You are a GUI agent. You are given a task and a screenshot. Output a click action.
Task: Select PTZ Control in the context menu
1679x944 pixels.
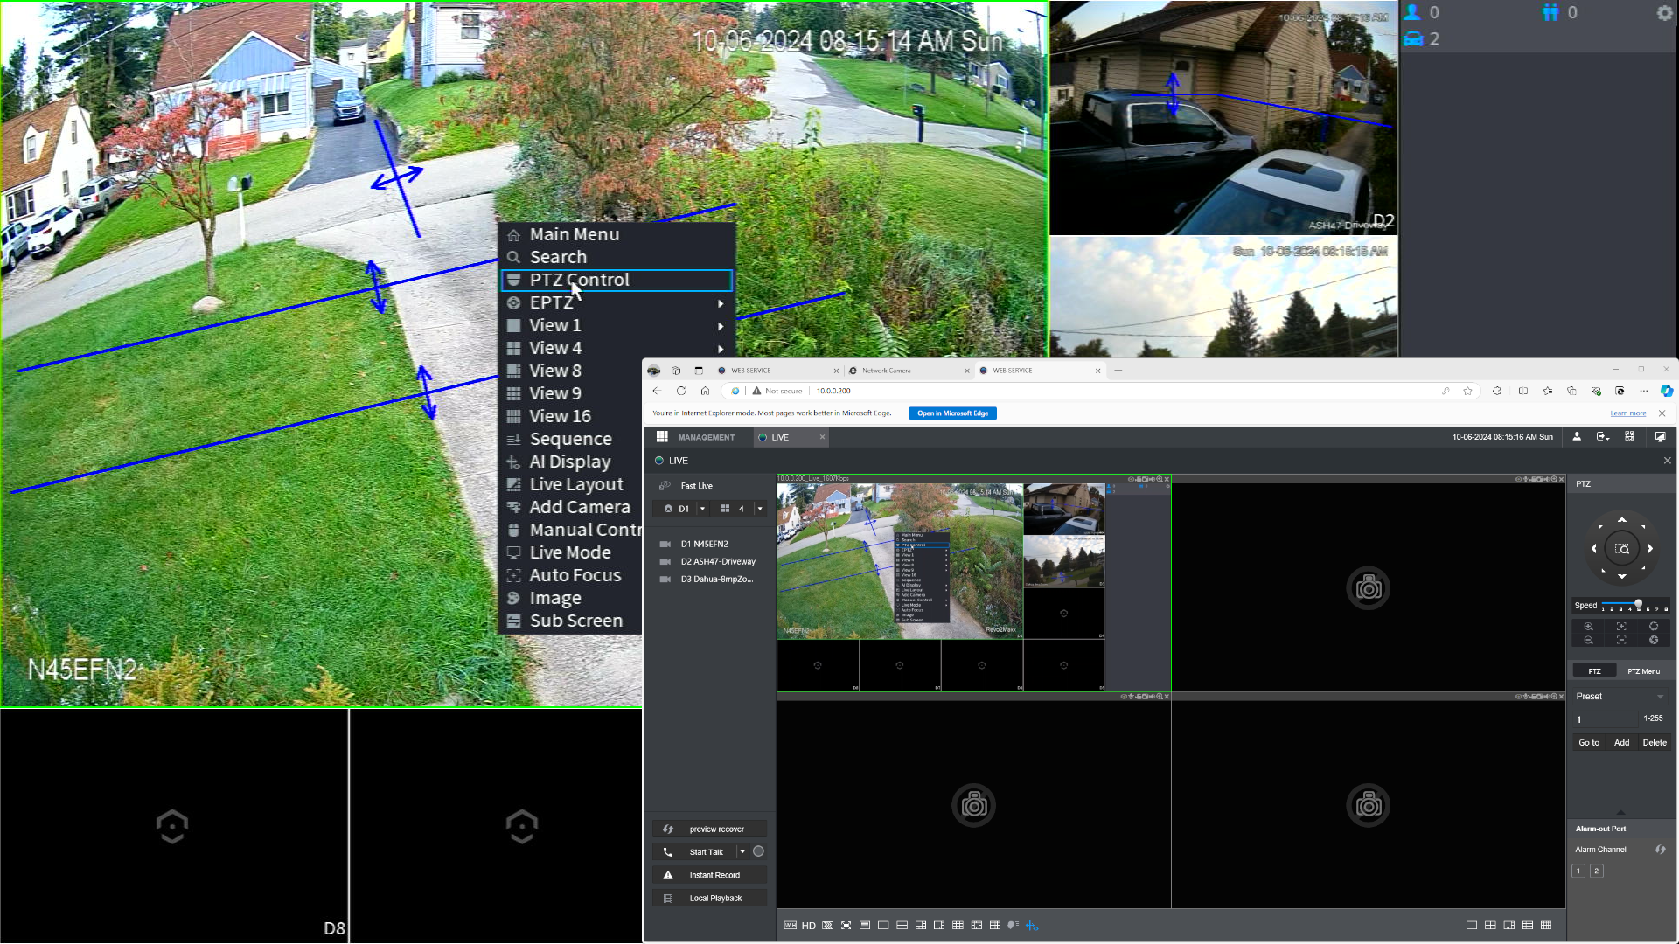(616, 280)
